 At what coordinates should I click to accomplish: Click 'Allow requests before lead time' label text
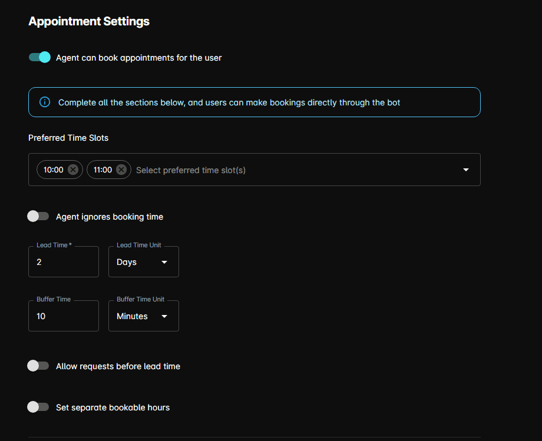point(118,366)
